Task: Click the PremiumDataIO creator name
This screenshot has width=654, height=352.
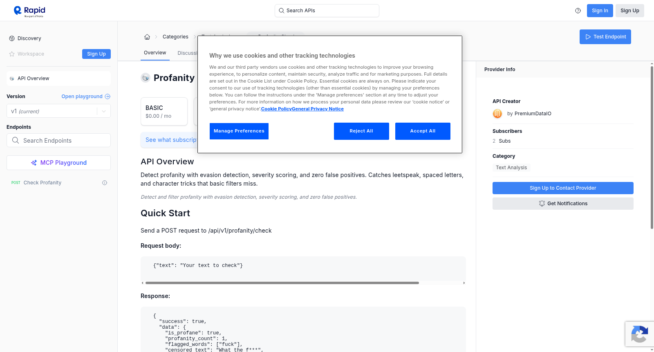Action: pos(533,114)
